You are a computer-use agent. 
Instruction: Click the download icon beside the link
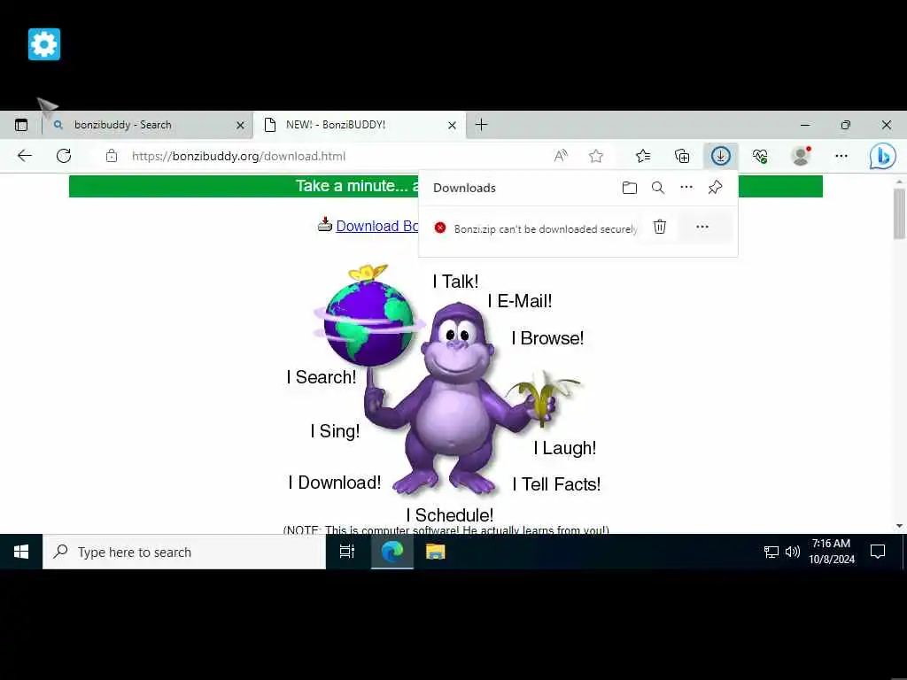pyautogui.click(x=324, y=224)
